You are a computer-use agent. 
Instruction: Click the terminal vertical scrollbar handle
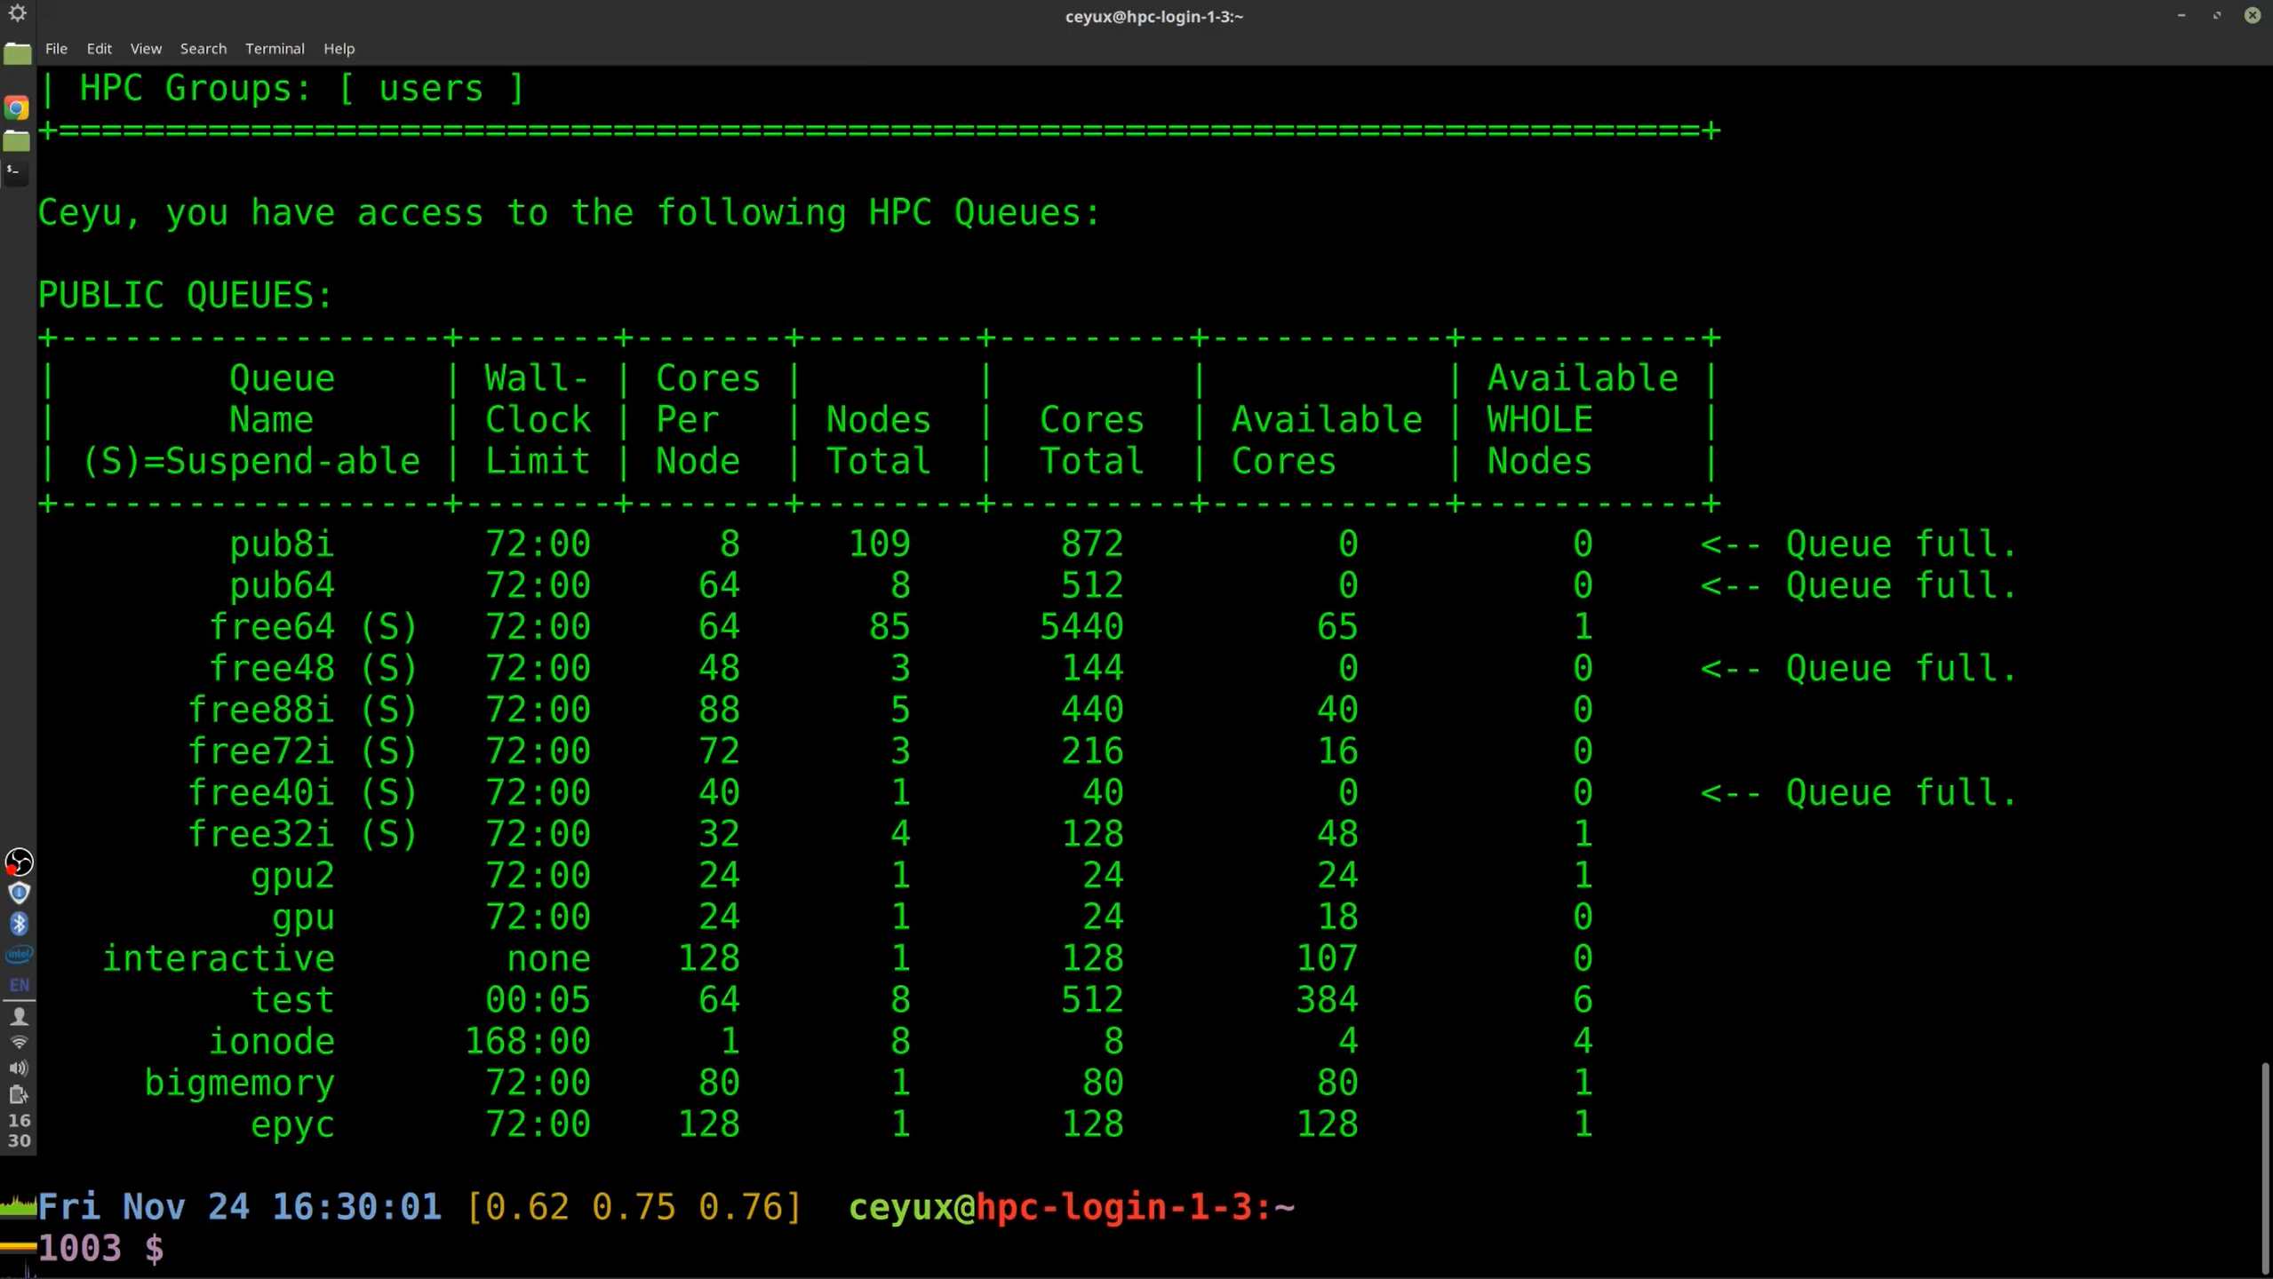(x=2265, y=1168)
